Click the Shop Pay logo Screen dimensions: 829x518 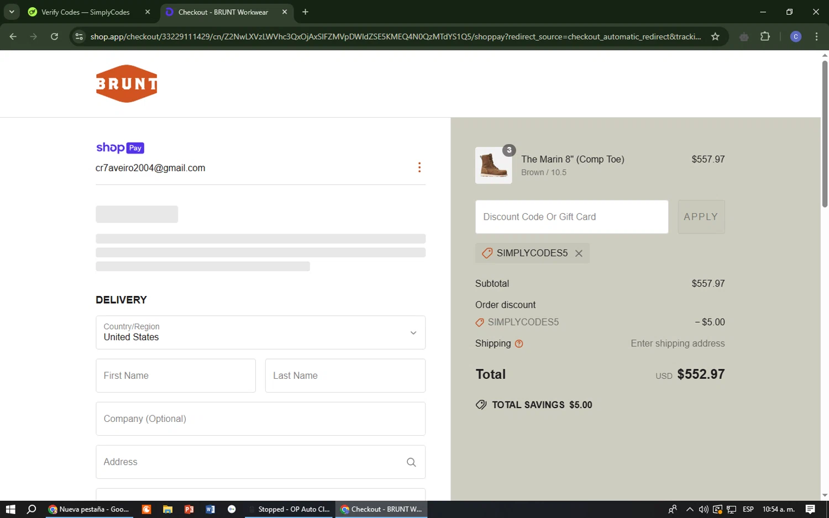[120, 147]
